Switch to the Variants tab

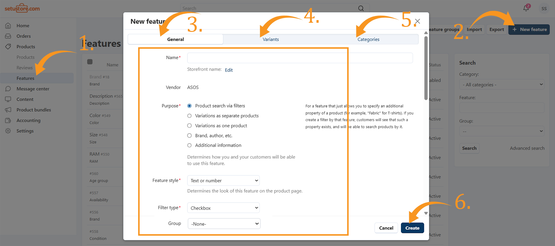[x=271, y=39]
